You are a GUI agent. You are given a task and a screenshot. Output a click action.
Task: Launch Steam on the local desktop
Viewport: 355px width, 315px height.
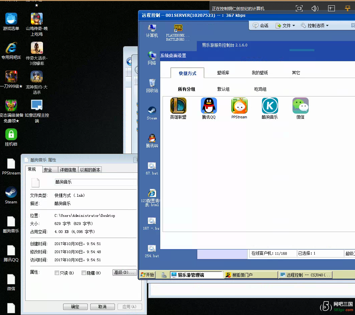pos(11,195)
